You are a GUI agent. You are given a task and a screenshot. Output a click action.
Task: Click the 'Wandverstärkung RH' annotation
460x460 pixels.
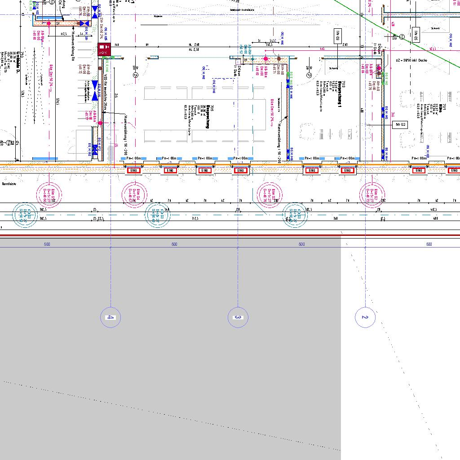coord(73,45)
